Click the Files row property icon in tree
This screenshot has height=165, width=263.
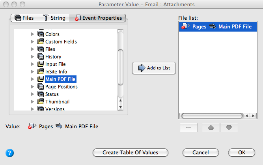coord(41,49)
